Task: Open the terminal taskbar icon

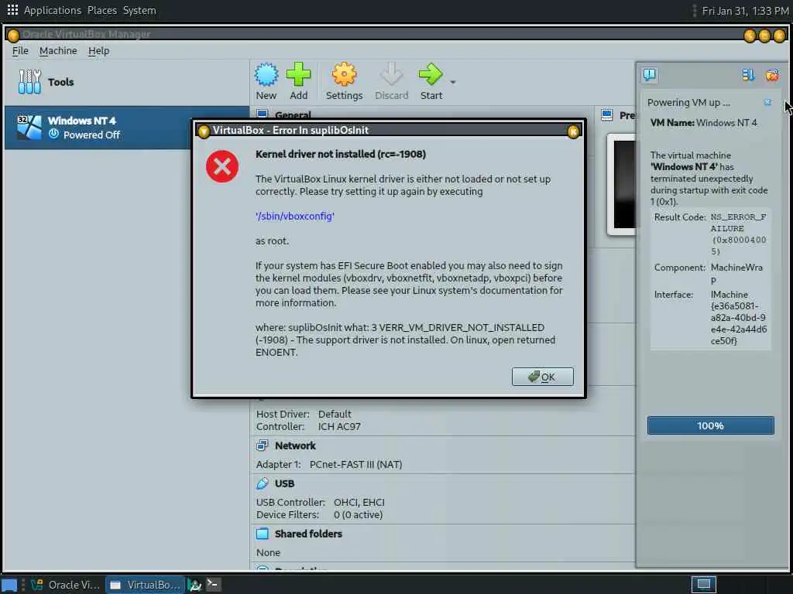Action: coord(213,585)
